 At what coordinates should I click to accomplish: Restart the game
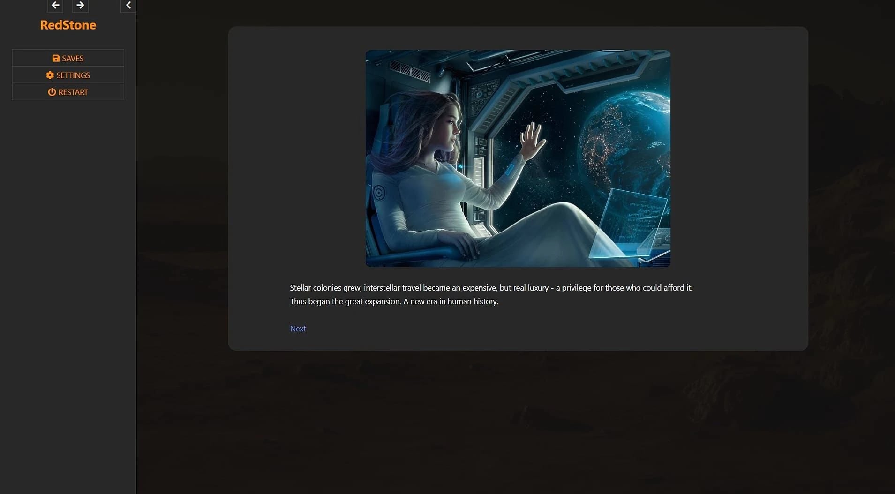[68, 92]
